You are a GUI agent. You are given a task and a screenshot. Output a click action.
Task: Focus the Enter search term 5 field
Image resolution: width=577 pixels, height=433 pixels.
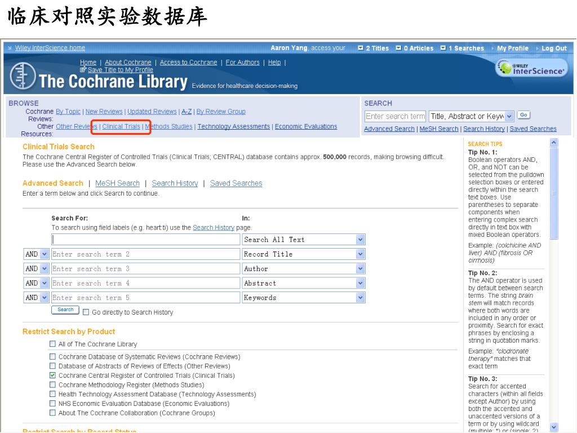click(x=146, y=298)
